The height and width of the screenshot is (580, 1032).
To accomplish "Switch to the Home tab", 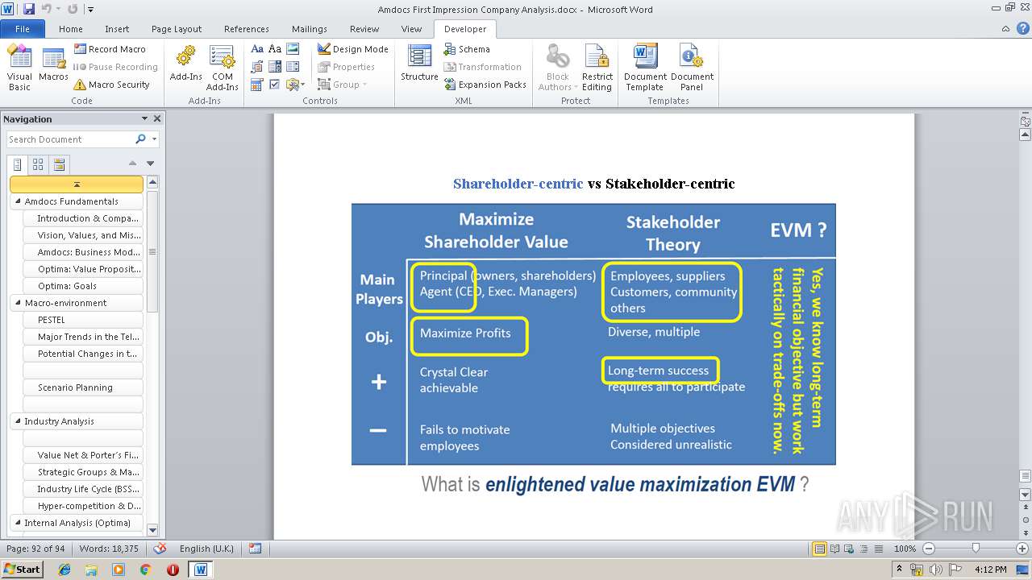I will 71,29.
